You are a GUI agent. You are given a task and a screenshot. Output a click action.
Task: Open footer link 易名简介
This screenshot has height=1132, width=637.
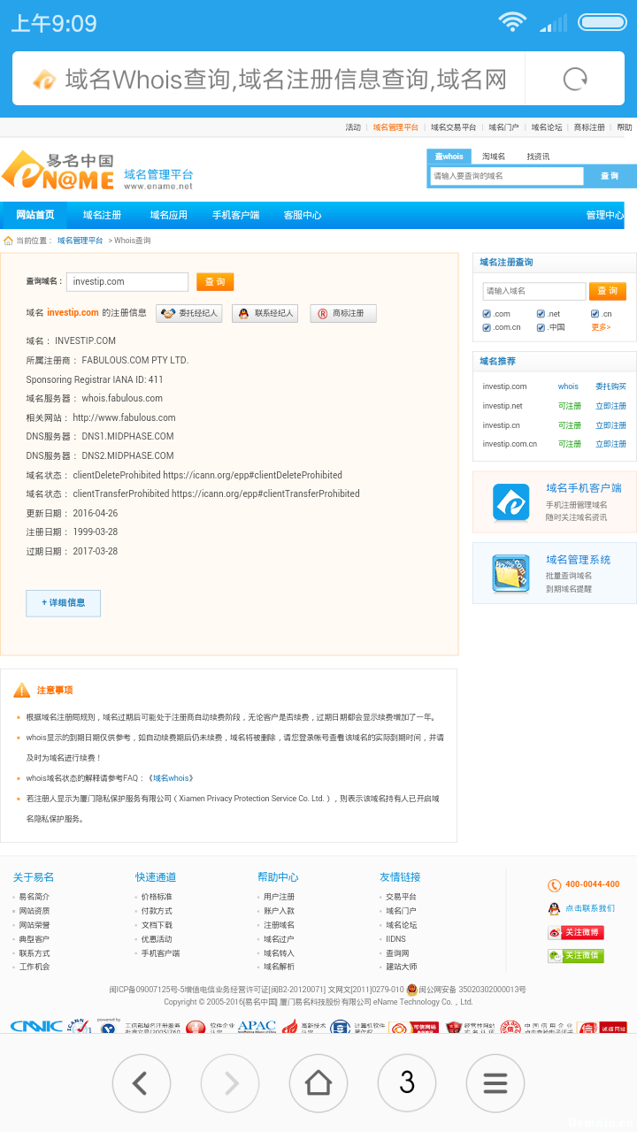pos(35,897)
